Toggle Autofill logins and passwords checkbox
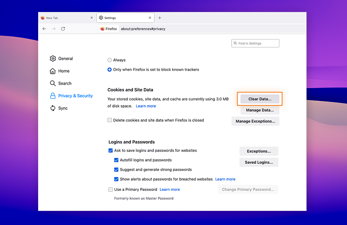 click(x=116, y=160)
